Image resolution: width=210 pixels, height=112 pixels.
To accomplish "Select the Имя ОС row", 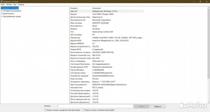I will pos(107,11).
